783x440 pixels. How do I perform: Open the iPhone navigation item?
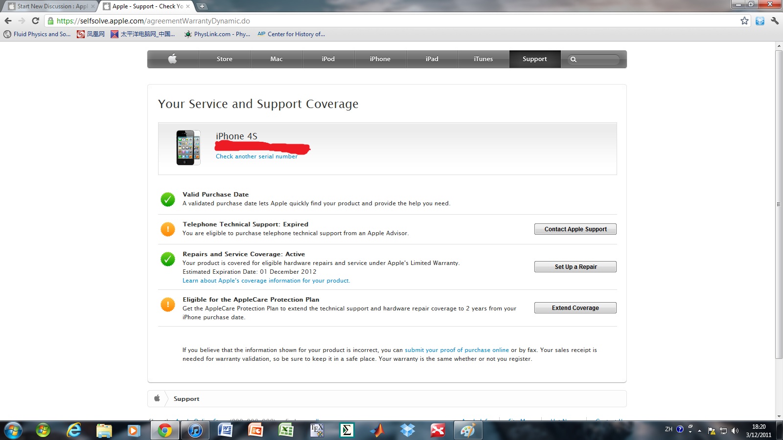pyautogui.click(x=380, y=59)
